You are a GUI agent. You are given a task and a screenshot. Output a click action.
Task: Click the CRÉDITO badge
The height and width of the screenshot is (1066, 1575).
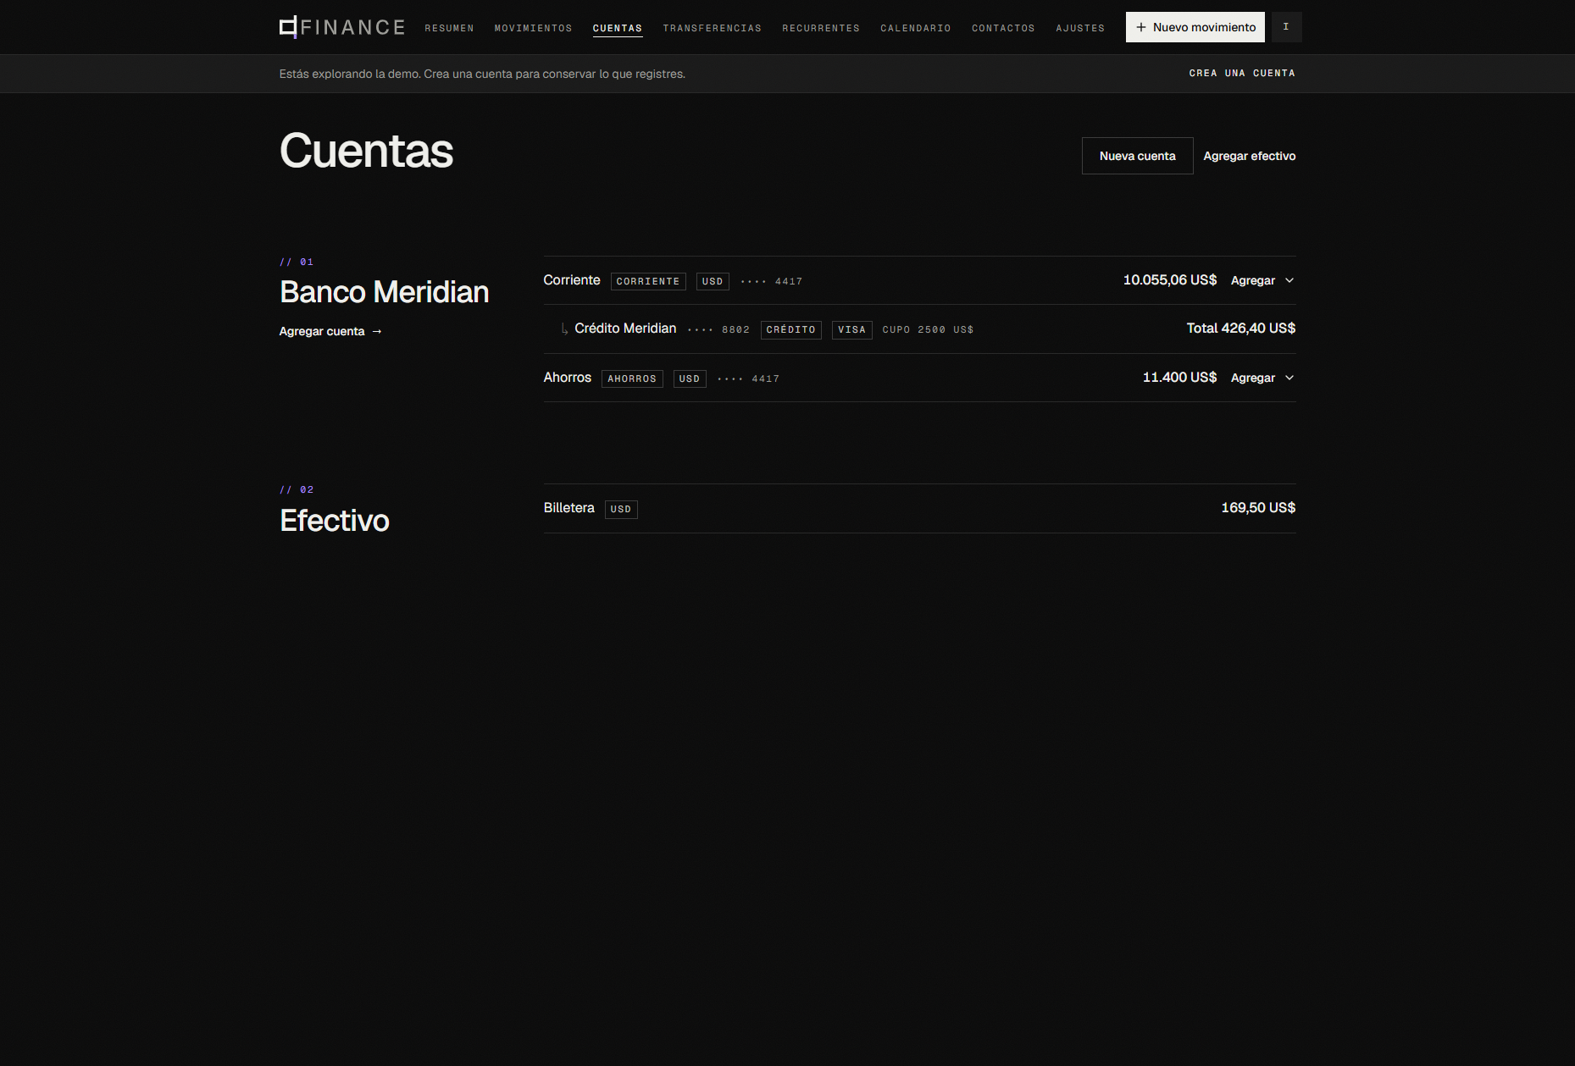790,329
